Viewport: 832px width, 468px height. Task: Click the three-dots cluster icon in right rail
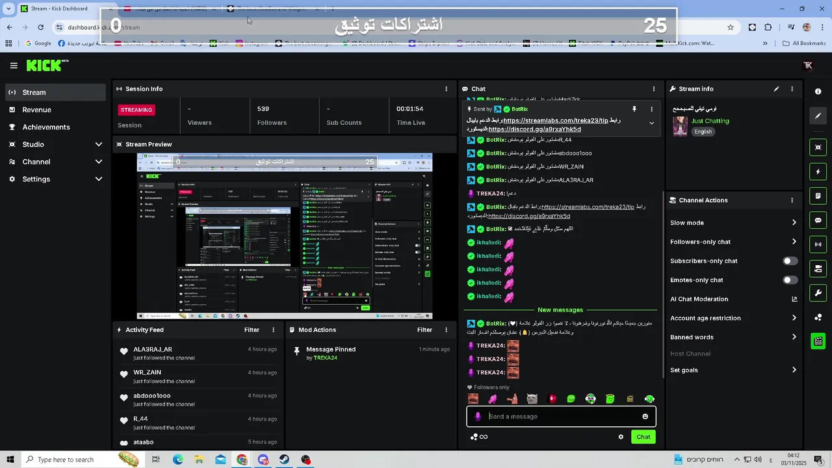[x=818, y=317]
